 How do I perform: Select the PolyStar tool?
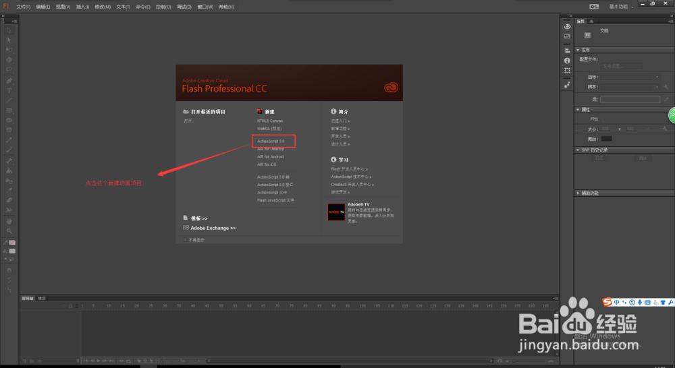pyautogui.click(x=9, y=130)
